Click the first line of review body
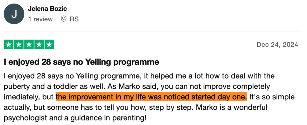The image size is (307, 125). [x=139, y=75]
